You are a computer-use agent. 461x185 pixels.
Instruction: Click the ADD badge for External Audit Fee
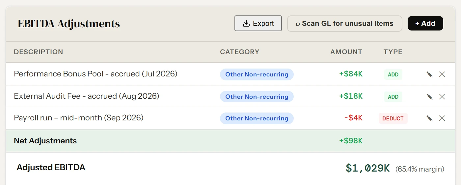click(x=393, y=97)
